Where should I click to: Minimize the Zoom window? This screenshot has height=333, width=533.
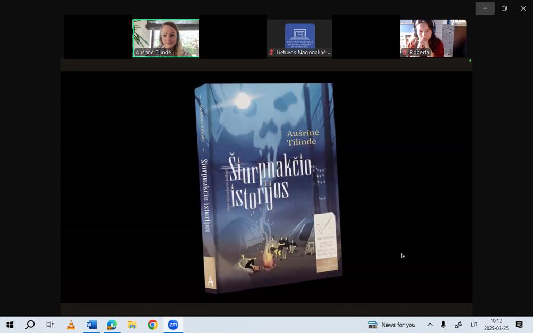click(485, 8)
